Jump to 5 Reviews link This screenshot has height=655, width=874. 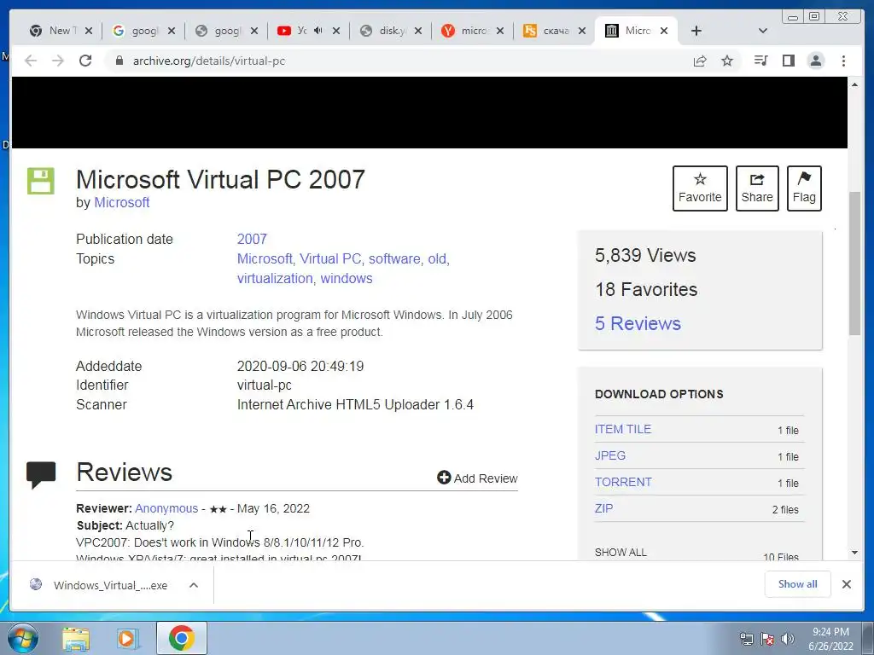[x=638, y=323]
